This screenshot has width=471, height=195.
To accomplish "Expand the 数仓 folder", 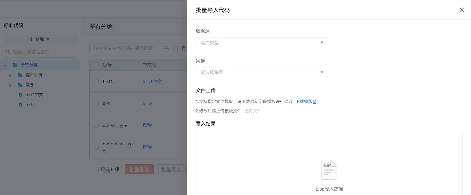I will pyautogui.click(x=10, y=85).
